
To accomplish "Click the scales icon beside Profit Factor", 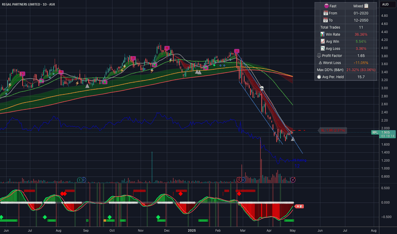I will (x=319, y=55).
